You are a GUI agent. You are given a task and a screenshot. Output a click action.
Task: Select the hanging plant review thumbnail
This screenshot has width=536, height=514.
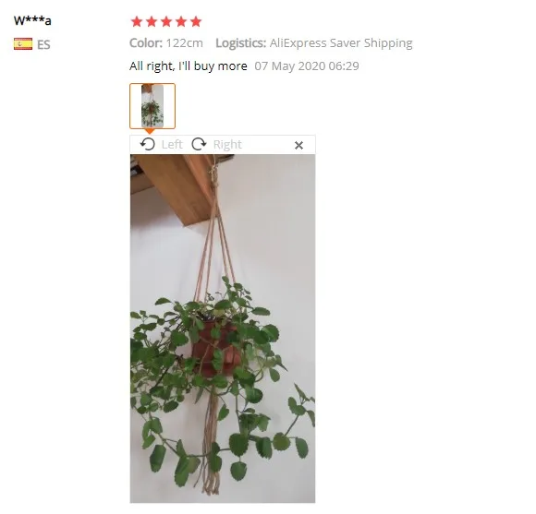click(152, 106)
